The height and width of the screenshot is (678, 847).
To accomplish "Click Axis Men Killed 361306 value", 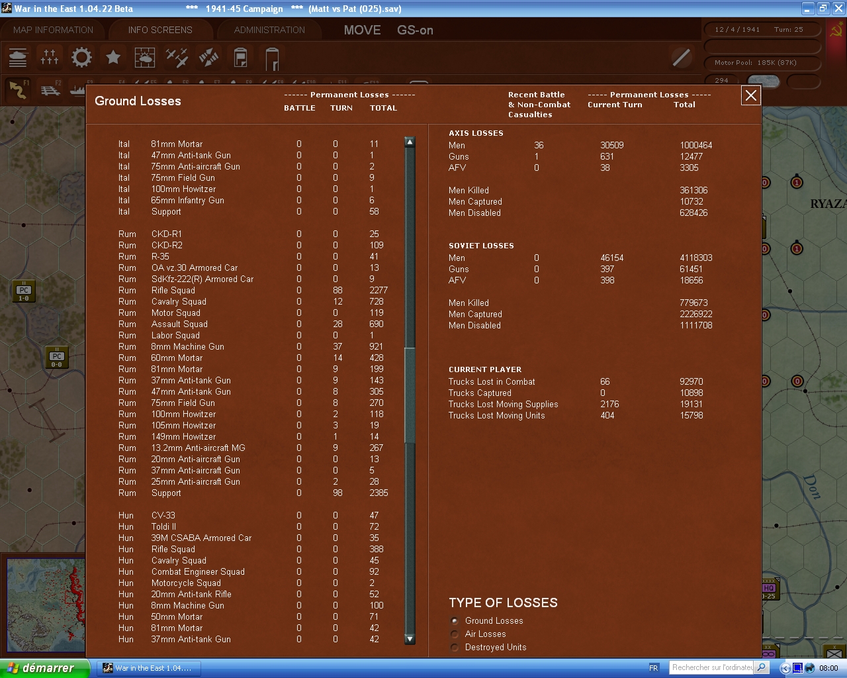I will [x=693, y=191].
